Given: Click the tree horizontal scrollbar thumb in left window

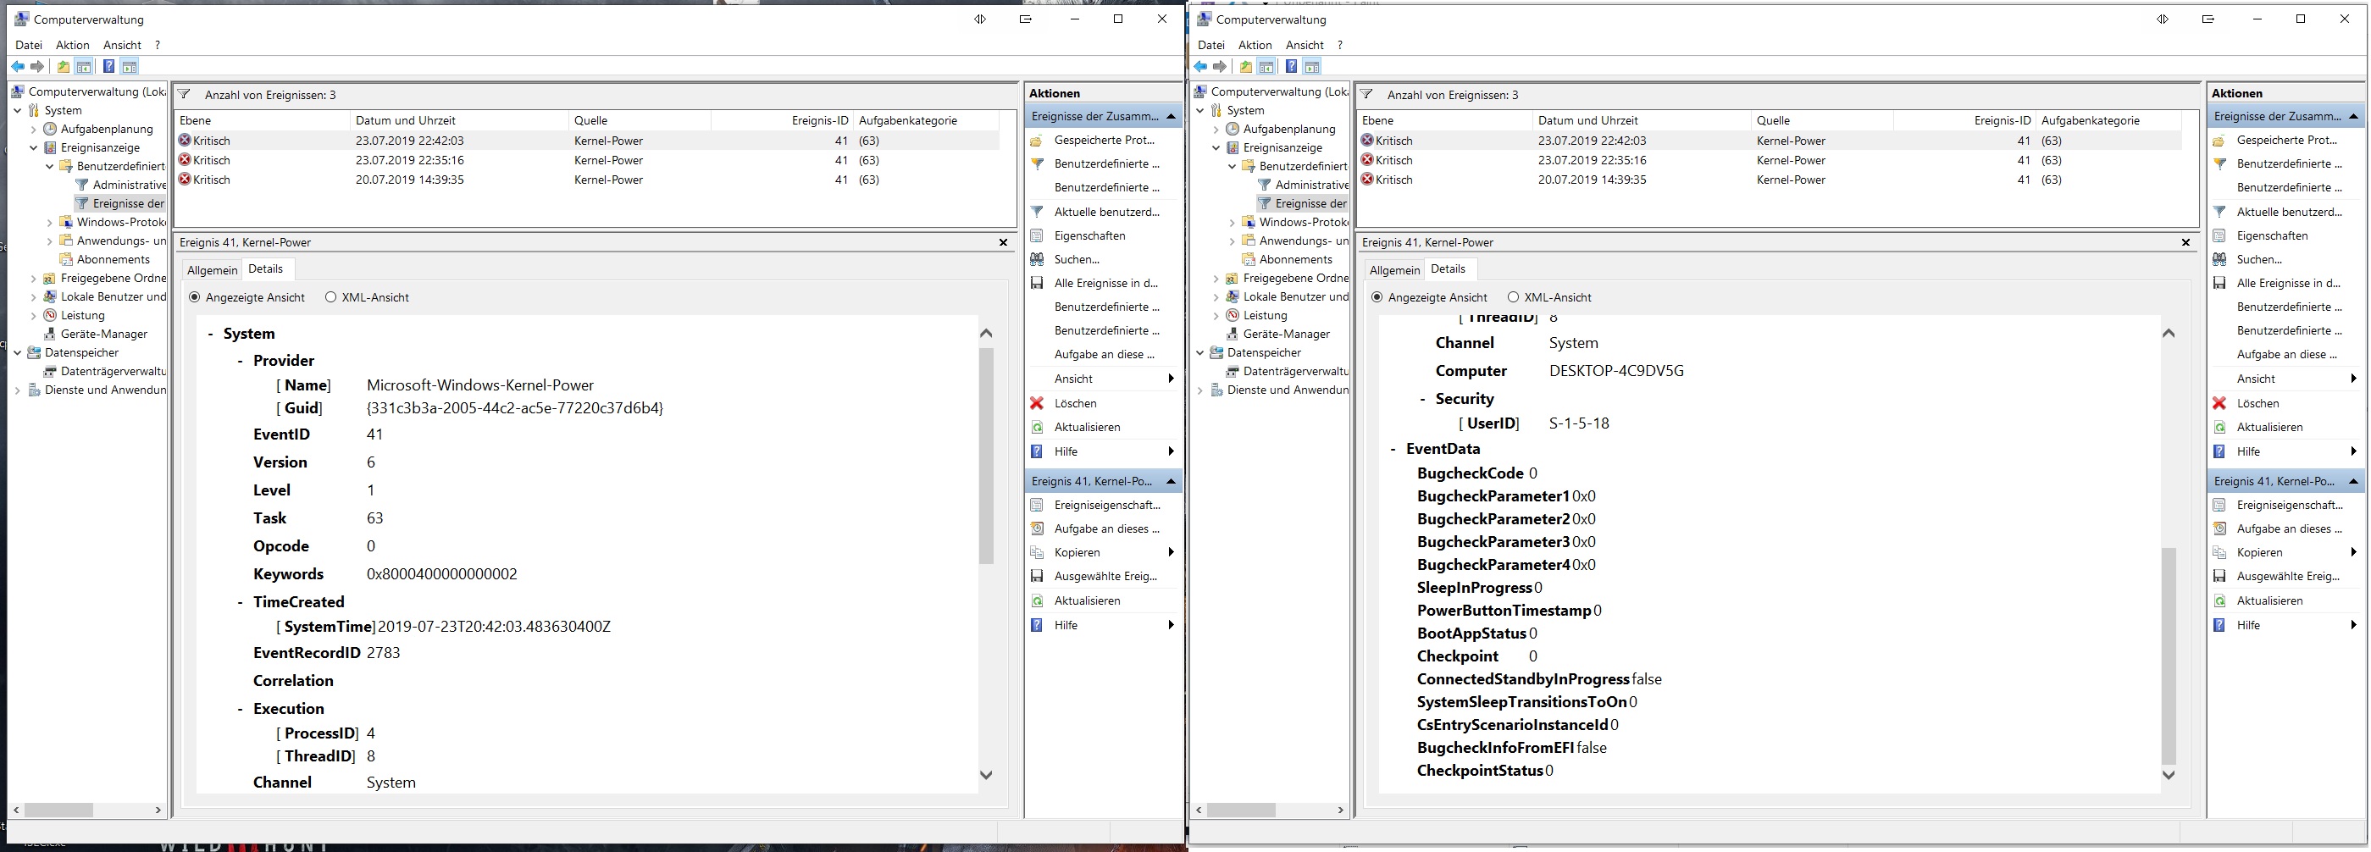Looking at the screenshot, I should pyautogui.click(x=59, y=810).
